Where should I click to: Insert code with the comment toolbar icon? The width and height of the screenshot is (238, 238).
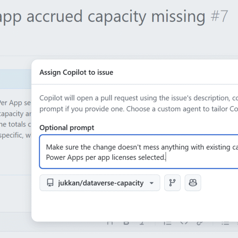(184, 223)
